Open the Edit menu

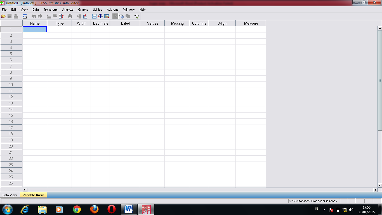coord(14,10)
